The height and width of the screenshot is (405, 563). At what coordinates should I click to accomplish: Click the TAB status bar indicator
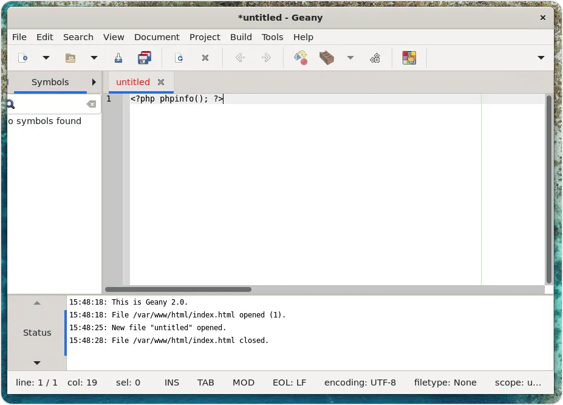205,382
